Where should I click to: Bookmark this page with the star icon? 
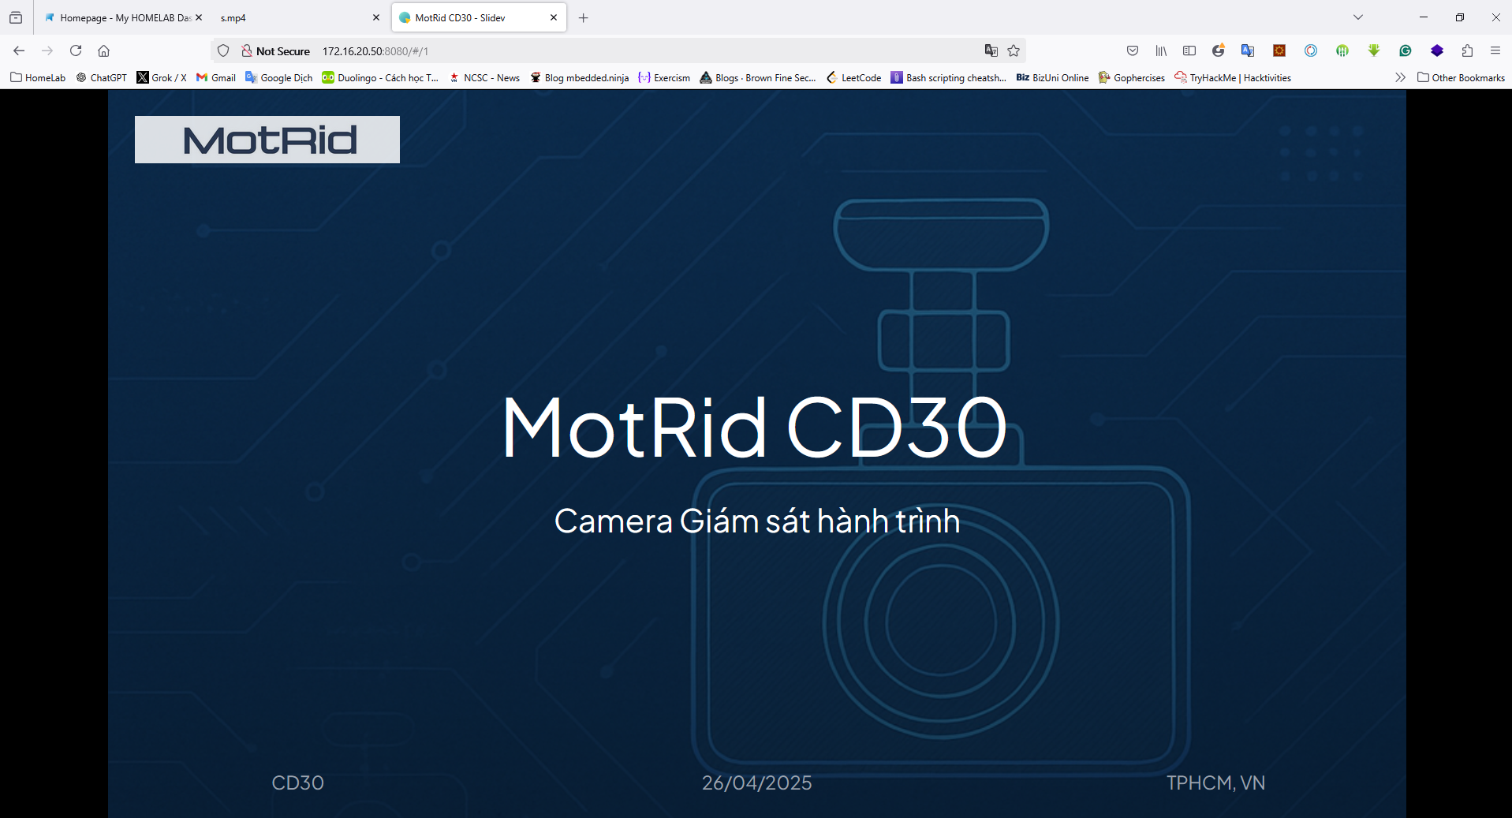(1014, 50)
